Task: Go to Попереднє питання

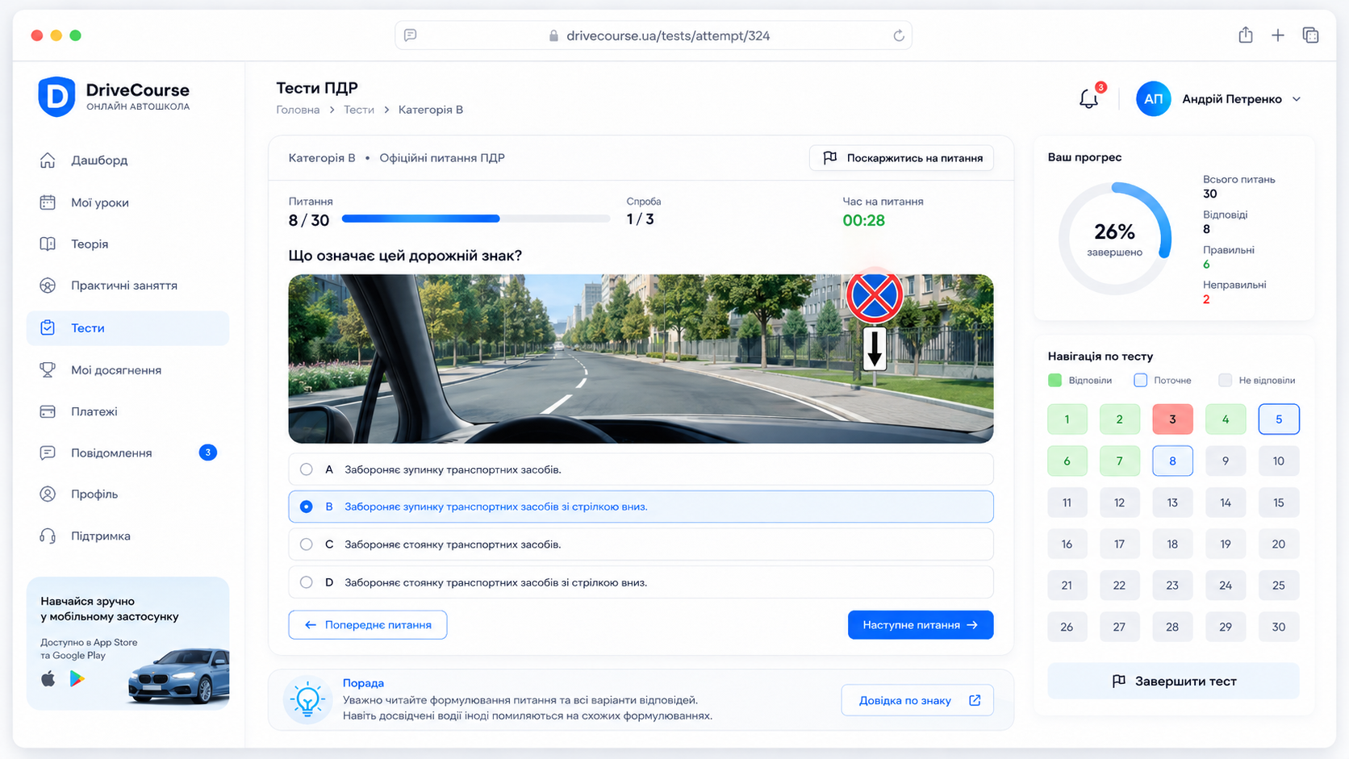Action: coord(368,625)
